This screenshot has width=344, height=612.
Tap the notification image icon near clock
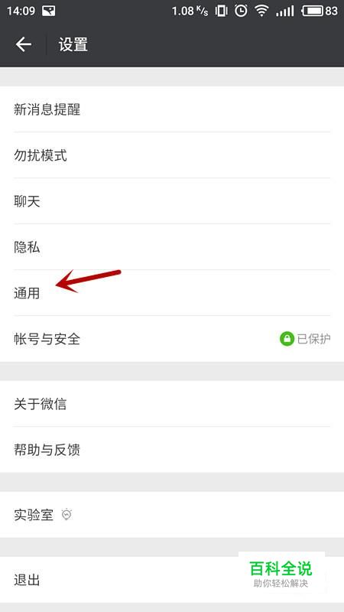tap(48, 11)
